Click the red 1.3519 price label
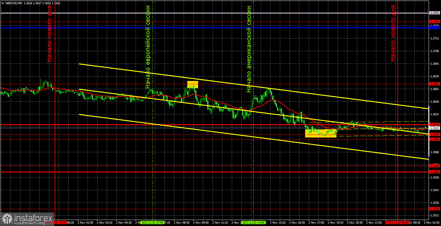 tap(435, 209)
